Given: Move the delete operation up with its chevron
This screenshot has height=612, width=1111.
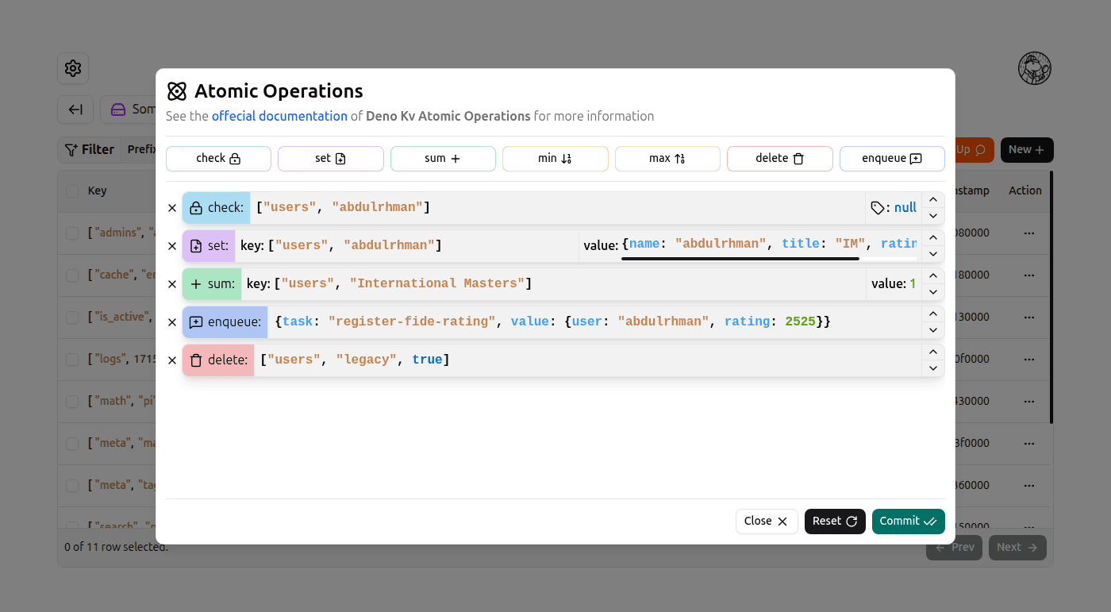Looking at the screenshot, I should 933,351.
